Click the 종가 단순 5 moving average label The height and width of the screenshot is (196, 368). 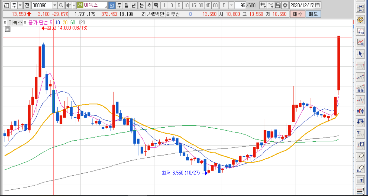[40, 23]
